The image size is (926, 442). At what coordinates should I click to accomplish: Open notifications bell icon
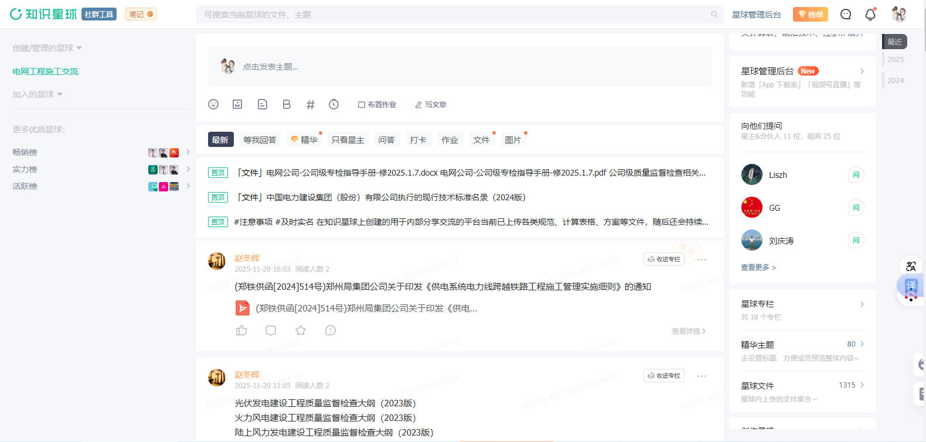(870, 15)
